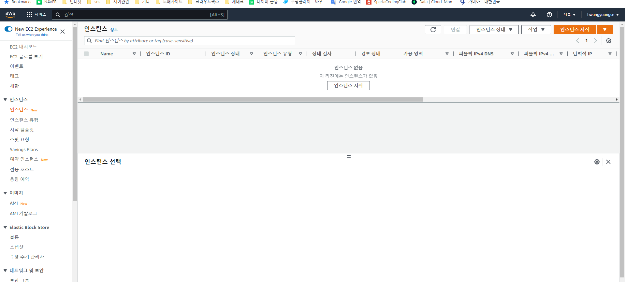This screenshot has height=282, width=625.
Task: Collapse the 네트워크 및 보안 section
Action: [x=5, y=270]
